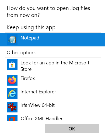Click the Firefox label text
Image resolution: width=105 pixels, height=139 pixels.
tap(28, 78)
